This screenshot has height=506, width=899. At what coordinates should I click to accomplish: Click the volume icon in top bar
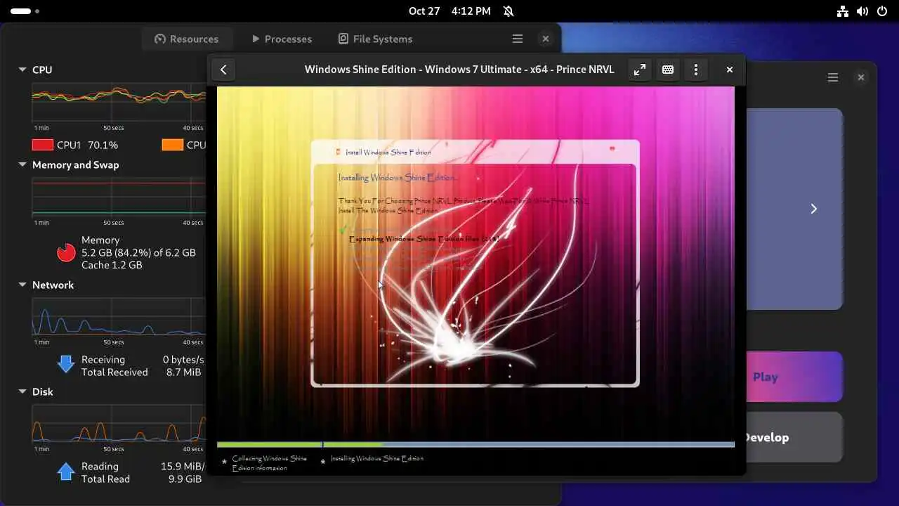click(x=862, y=11)
